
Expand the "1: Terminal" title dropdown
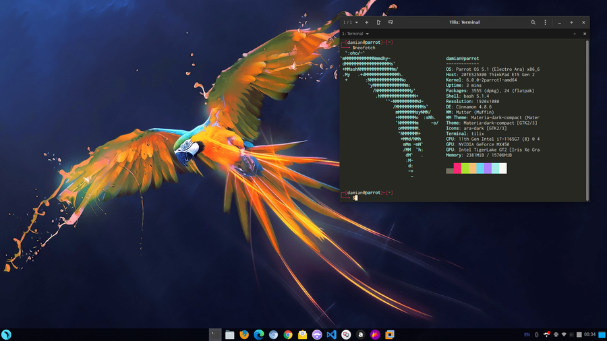[x=355, y=34]
